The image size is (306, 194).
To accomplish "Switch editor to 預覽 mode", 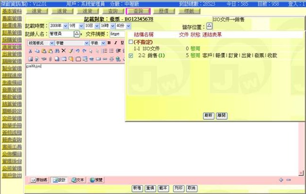I will pos(95,179).
